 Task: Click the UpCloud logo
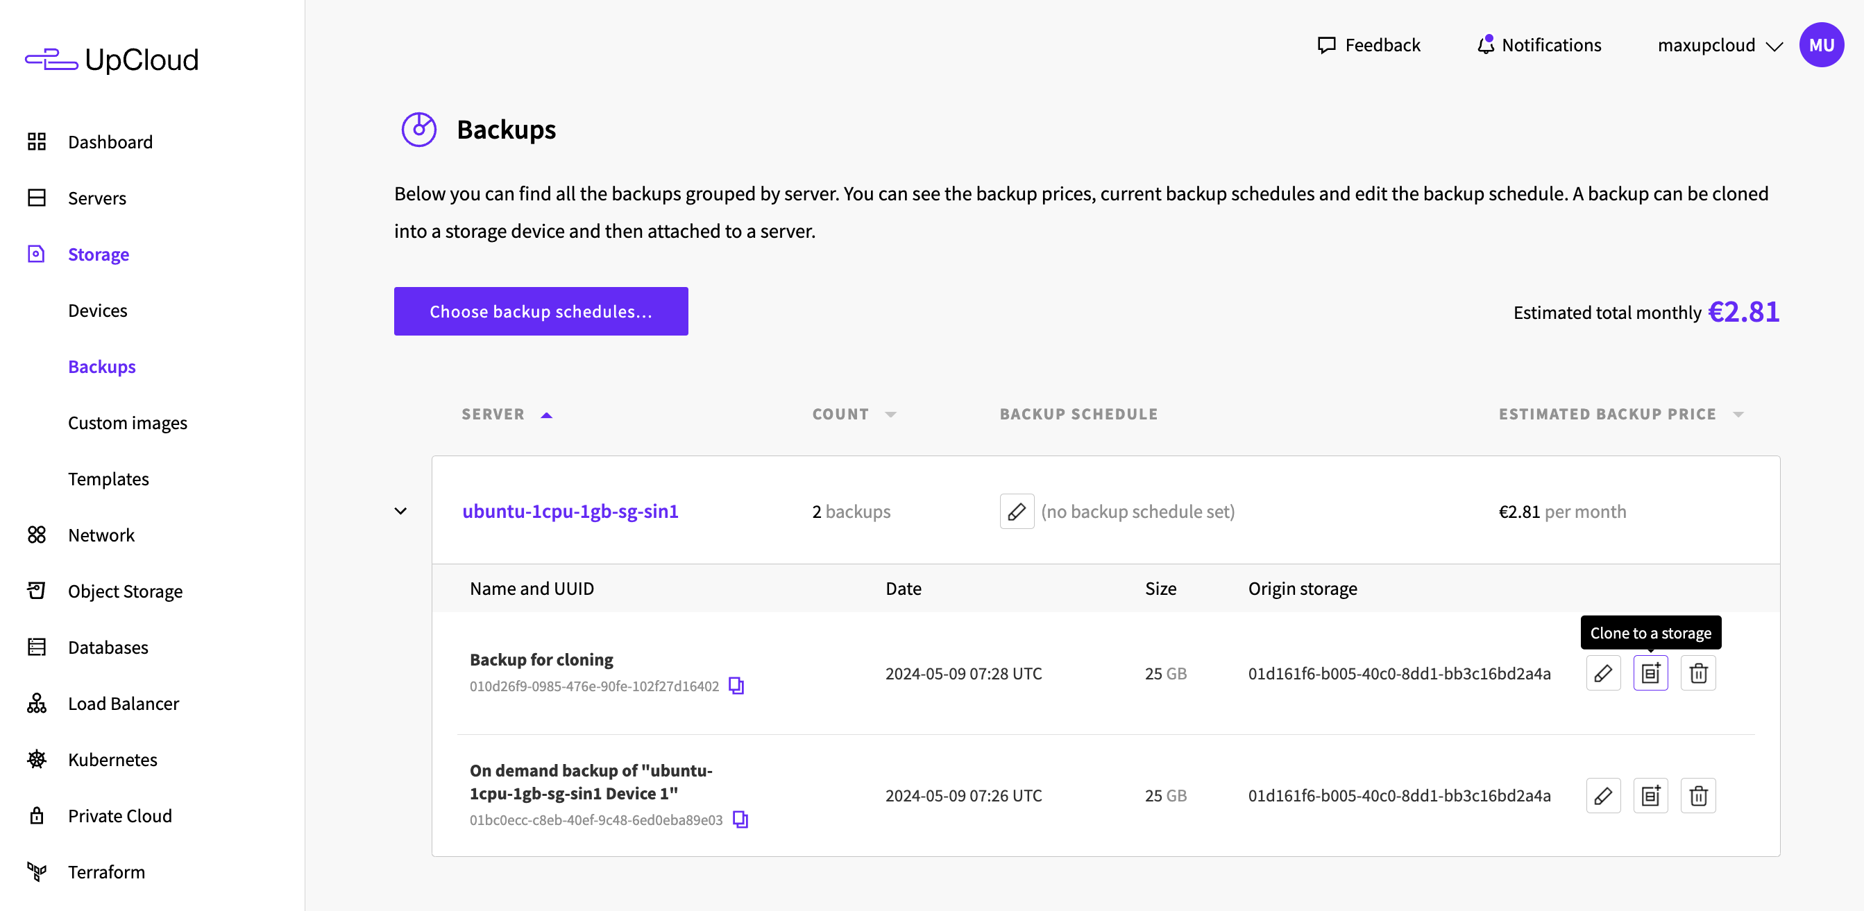click(112, 60)
